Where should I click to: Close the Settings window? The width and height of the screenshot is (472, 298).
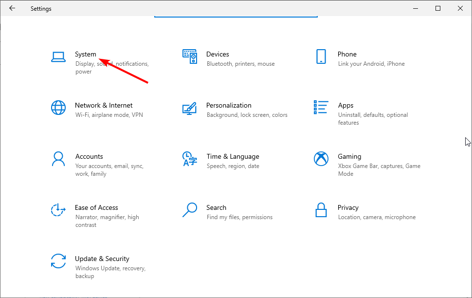pyautogui.click(x=460, y=8)
